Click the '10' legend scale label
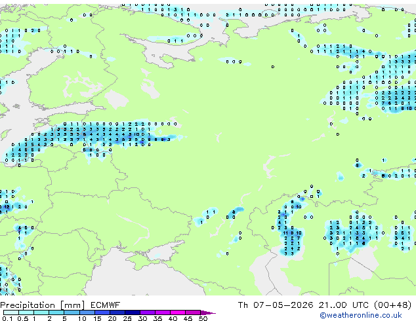416x321 pixels. coord(82,318)
